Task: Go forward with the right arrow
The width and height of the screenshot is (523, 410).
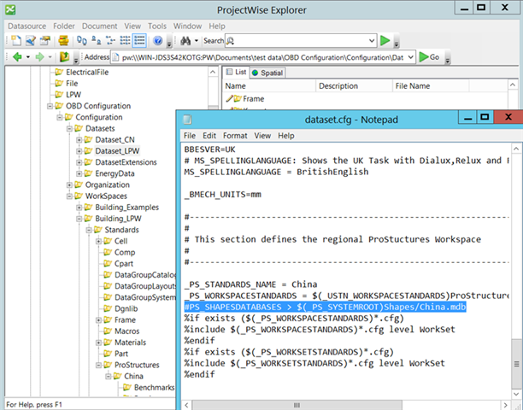Action: point(39,57)
